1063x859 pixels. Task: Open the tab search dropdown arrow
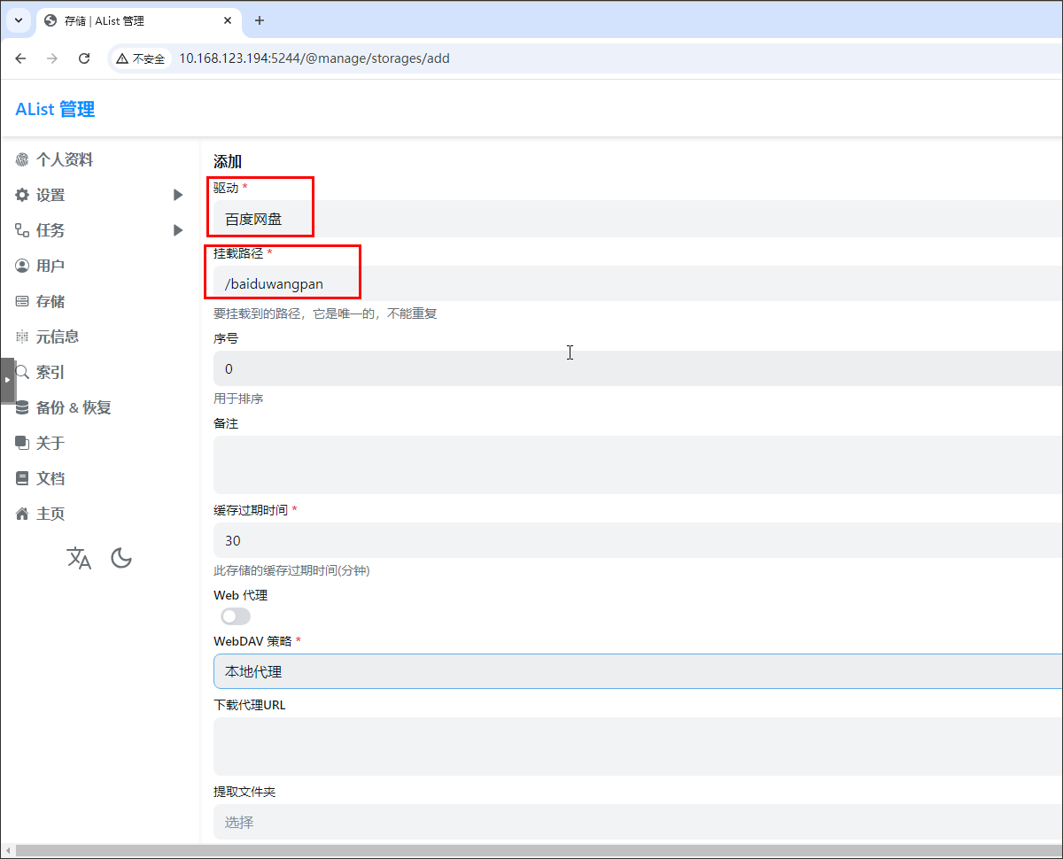(x=19, y=20)
